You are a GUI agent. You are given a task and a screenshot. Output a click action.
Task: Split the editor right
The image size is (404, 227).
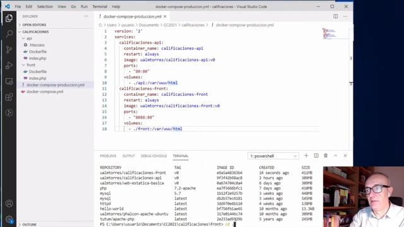335,16
